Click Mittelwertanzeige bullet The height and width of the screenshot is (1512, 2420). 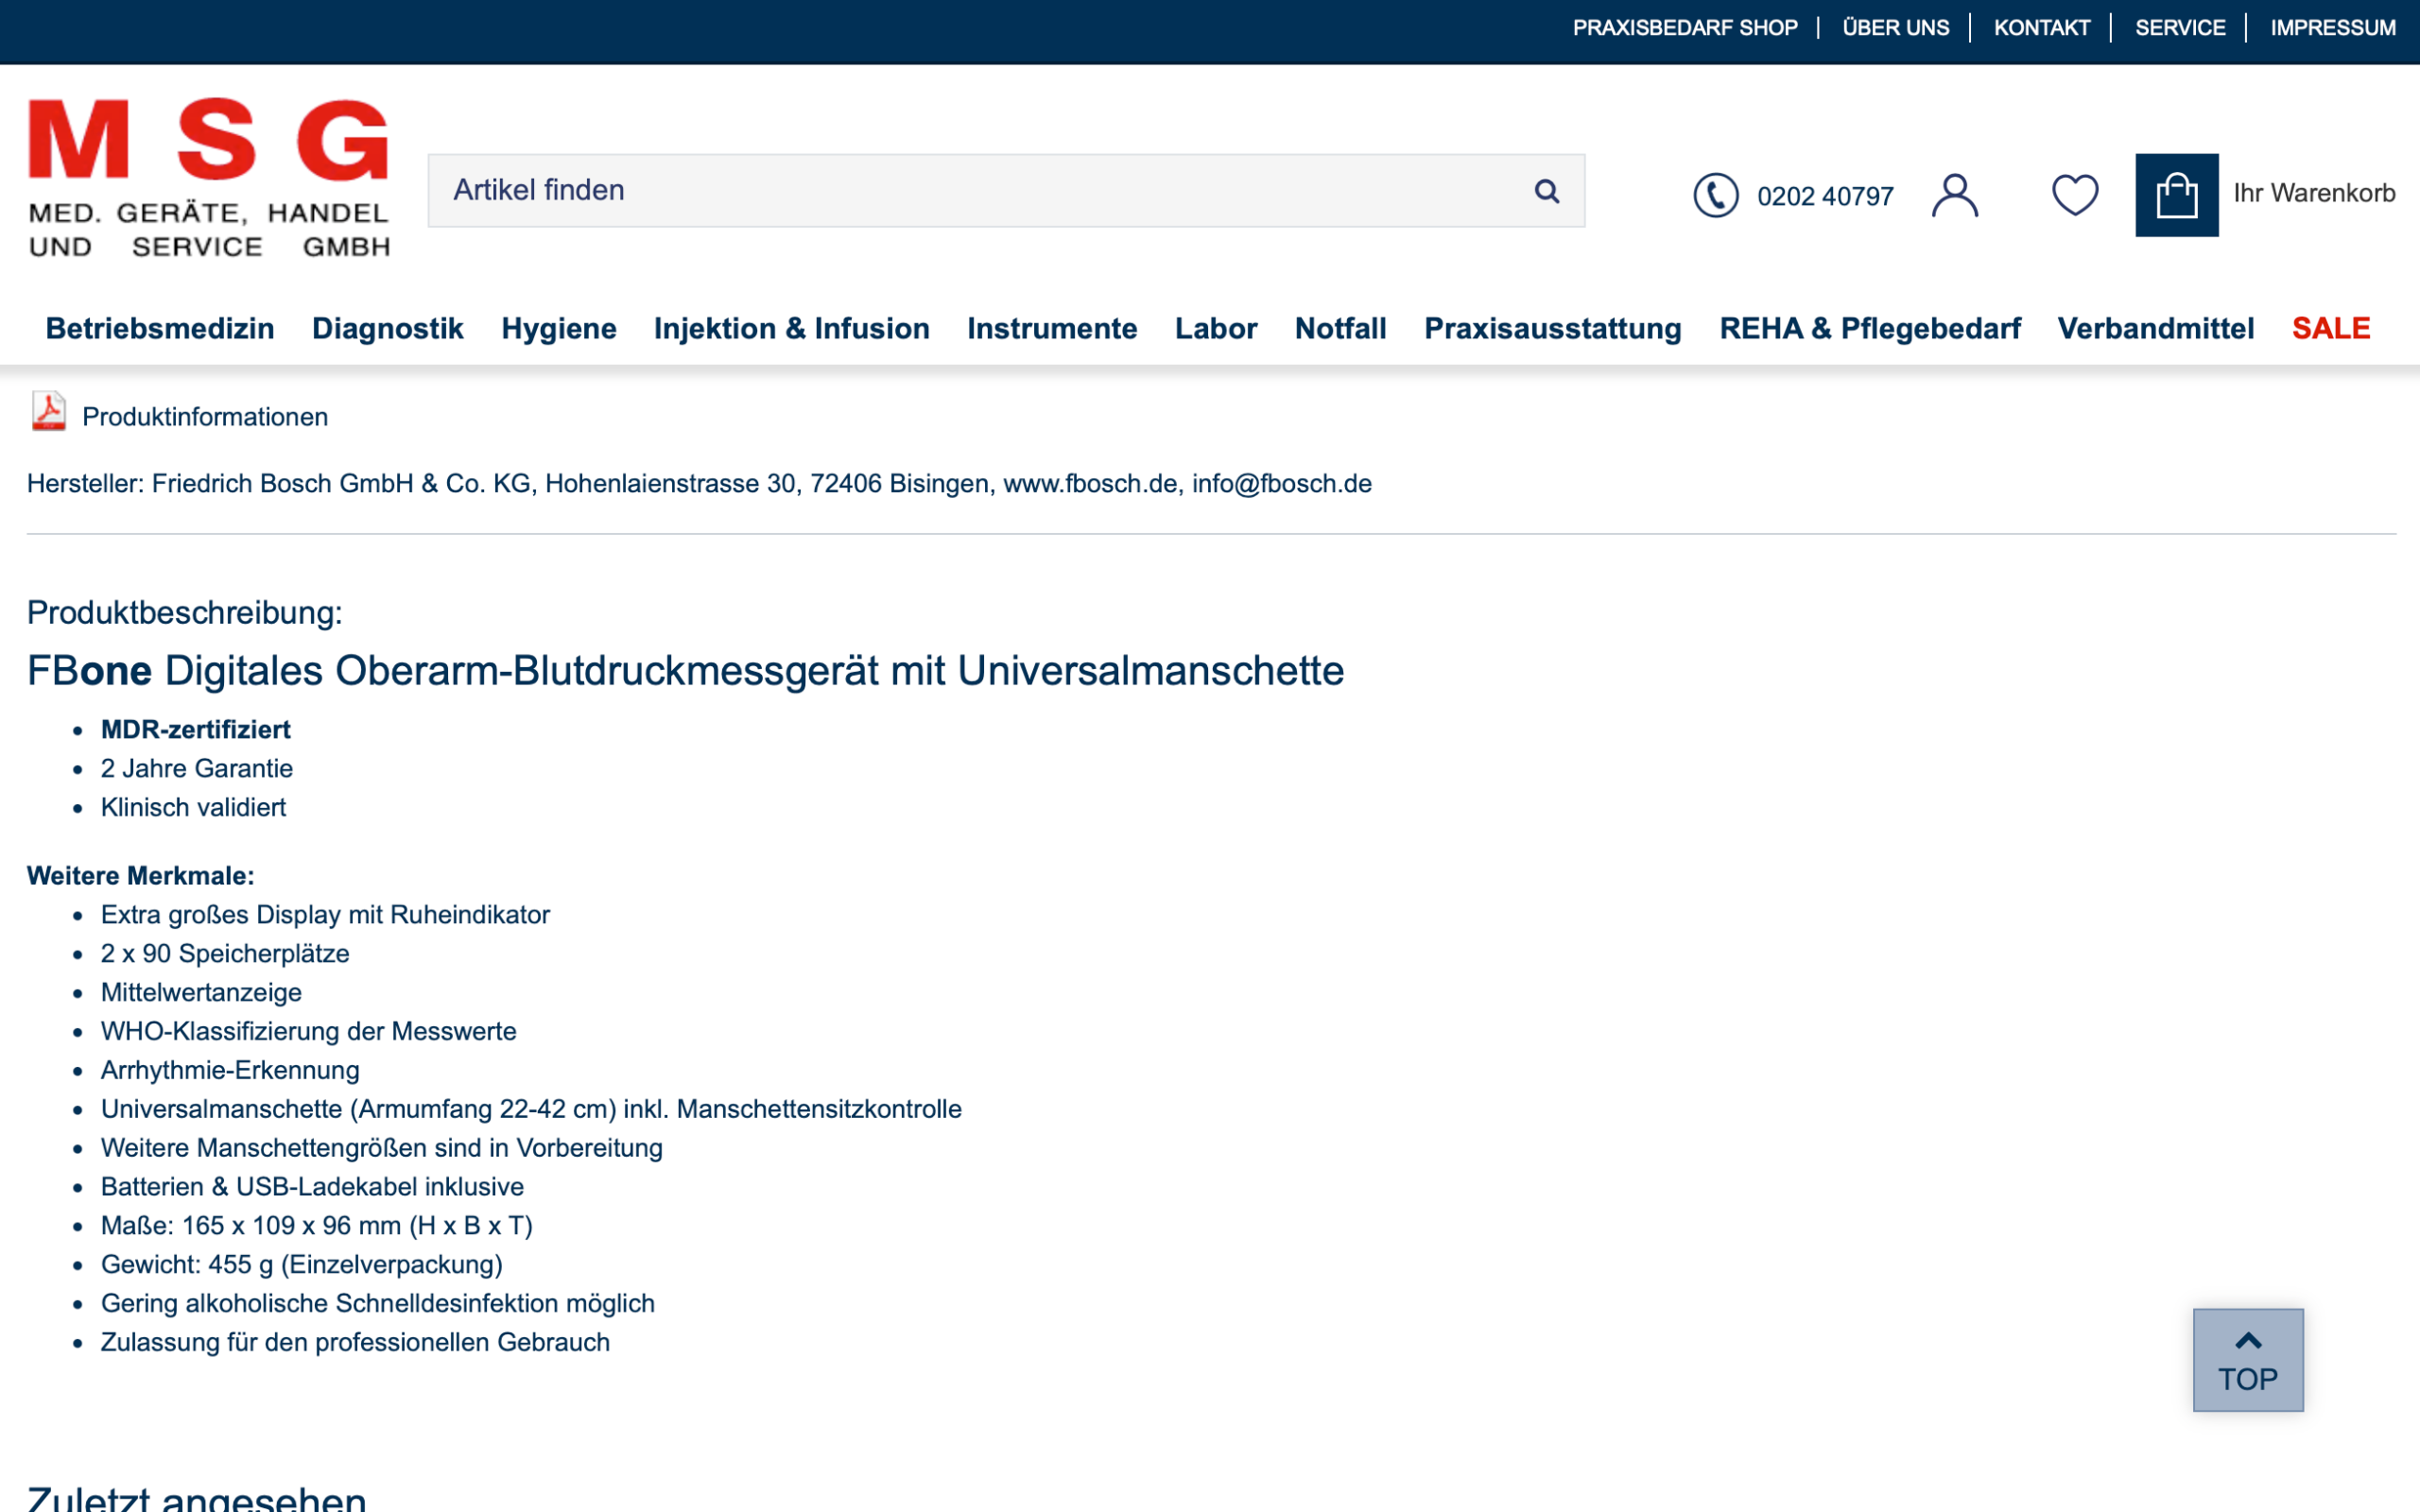pos(201,993)
